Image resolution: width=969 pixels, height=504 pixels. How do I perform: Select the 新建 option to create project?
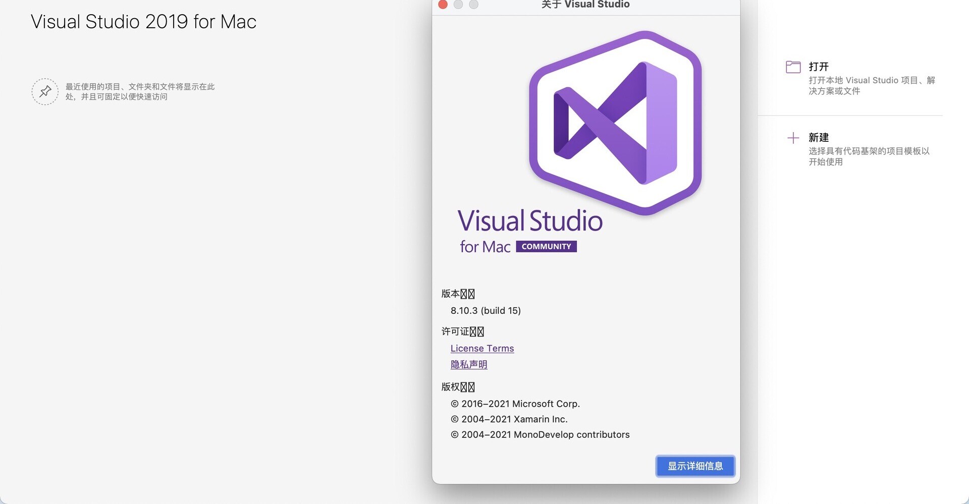point(818,137)
